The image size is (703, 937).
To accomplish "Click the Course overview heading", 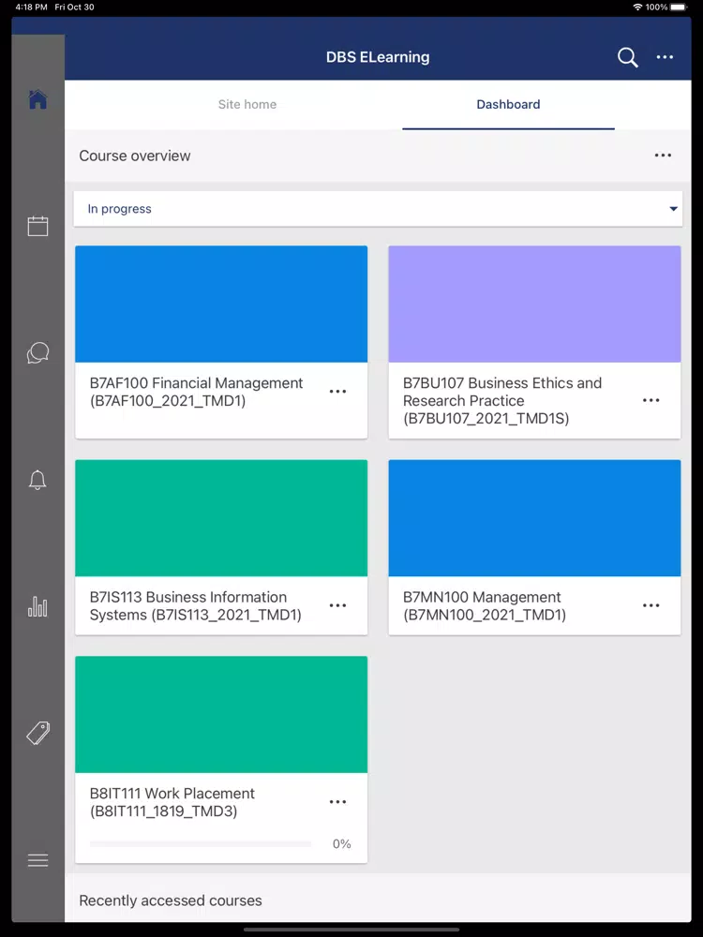I will (134, 156).
